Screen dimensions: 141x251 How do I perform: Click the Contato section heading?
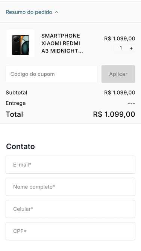[x=20, y=146]
